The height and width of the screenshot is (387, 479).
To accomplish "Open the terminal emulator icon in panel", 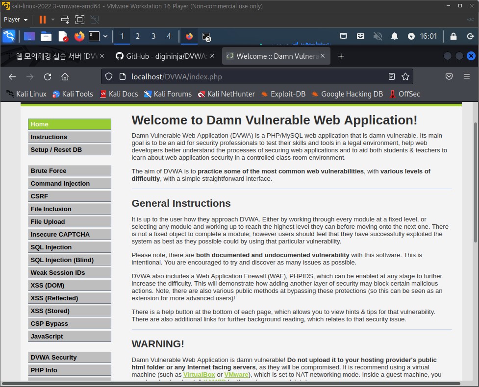I will pos(94,36).
